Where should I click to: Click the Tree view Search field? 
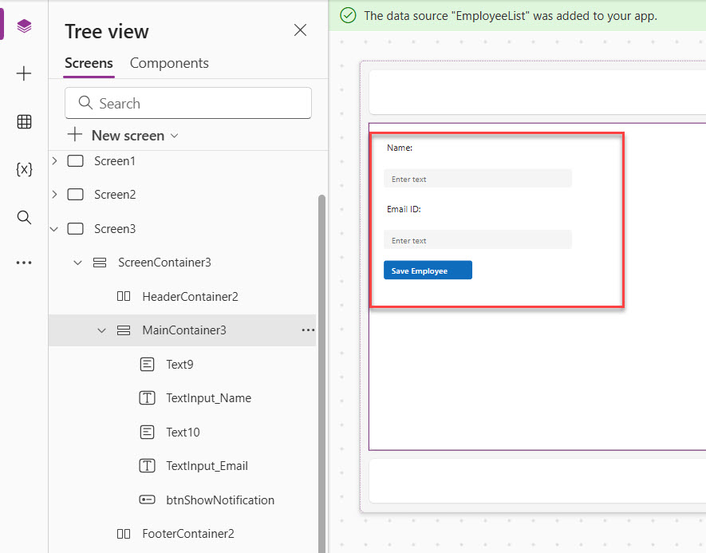click(188, 103)
